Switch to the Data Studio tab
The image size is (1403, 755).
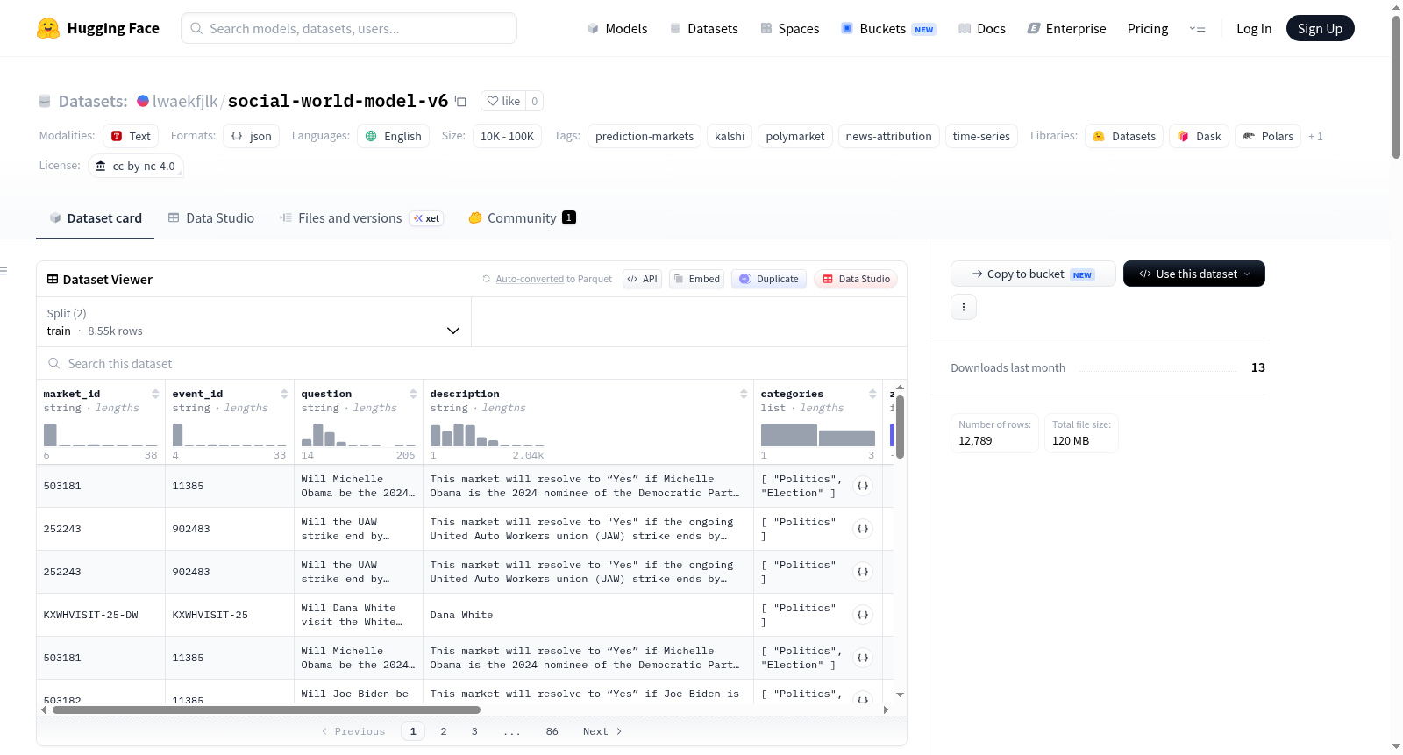pyautogui.click(x=211, y=218)
